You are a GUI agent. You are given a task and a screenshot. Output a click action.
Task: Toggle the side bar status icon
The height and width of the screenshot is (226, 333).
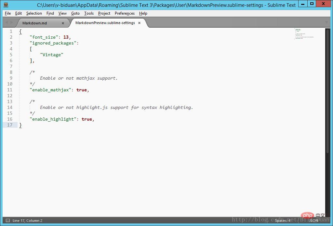pos(8,220)
